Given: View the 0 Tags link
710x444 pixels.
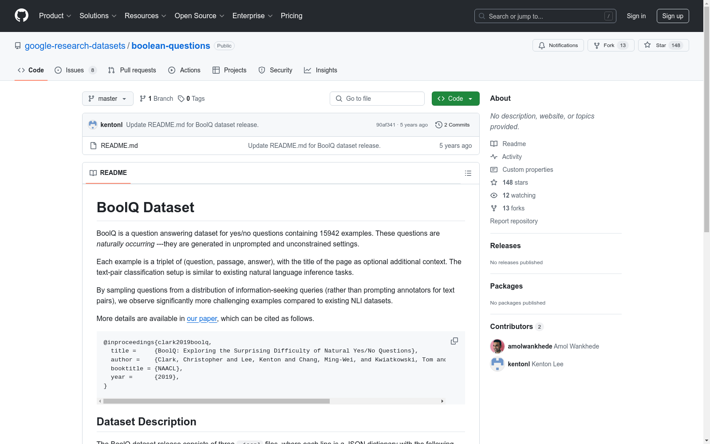Looking at the screenshot, I should [191, 99].
